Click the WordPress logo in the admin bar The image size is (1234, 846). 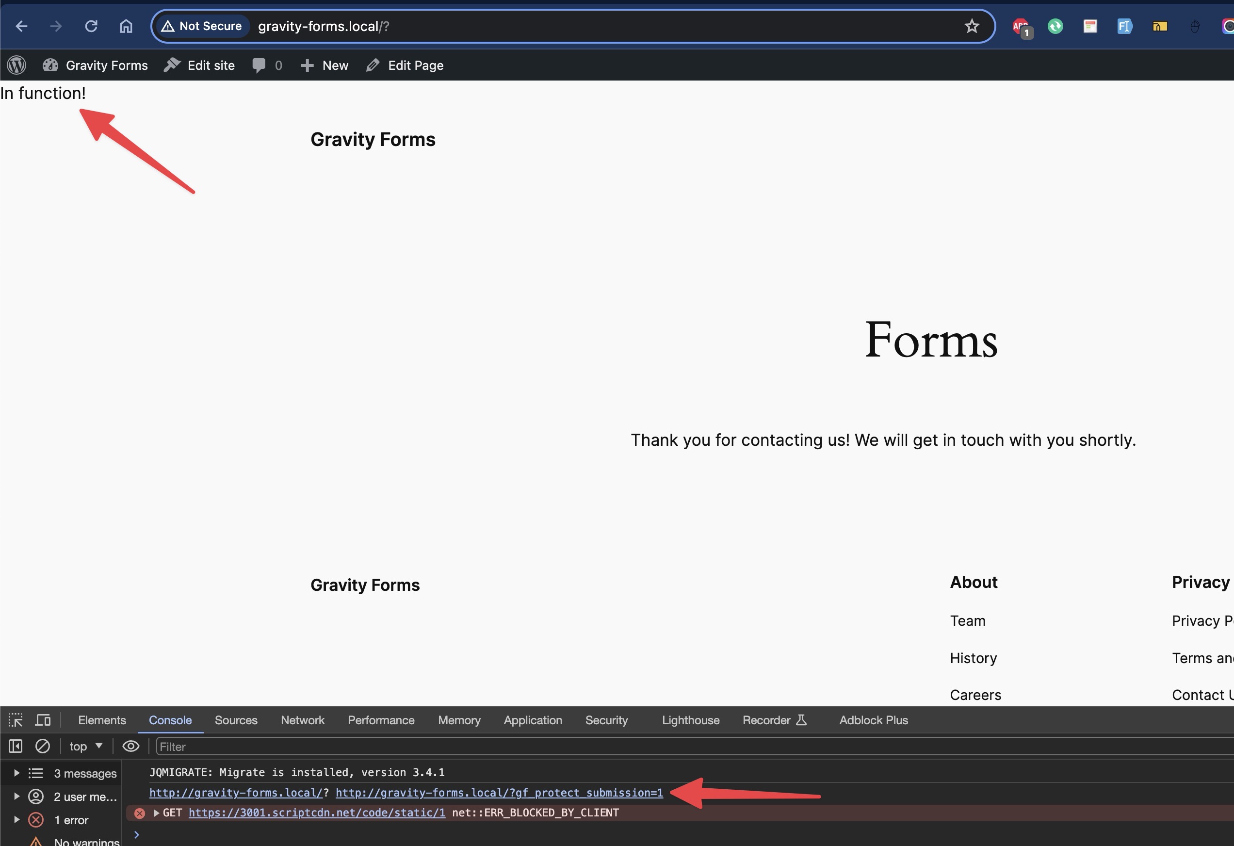coord(16,65)
